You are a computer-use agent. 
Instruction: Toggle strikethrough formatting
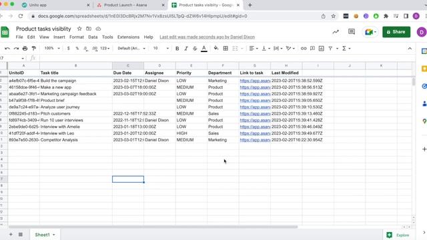click(195, 49)
